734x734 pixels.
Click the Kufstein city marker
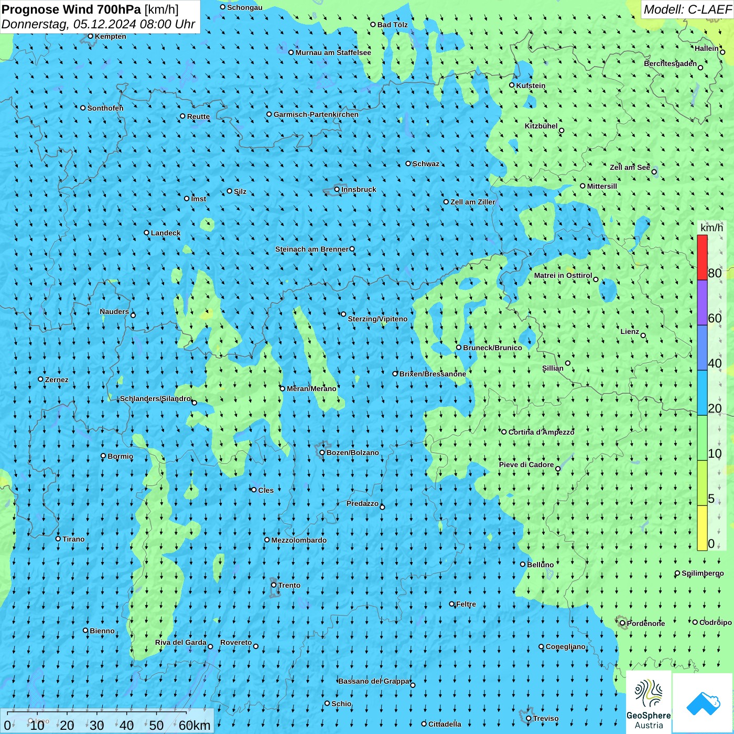[512, 85]
